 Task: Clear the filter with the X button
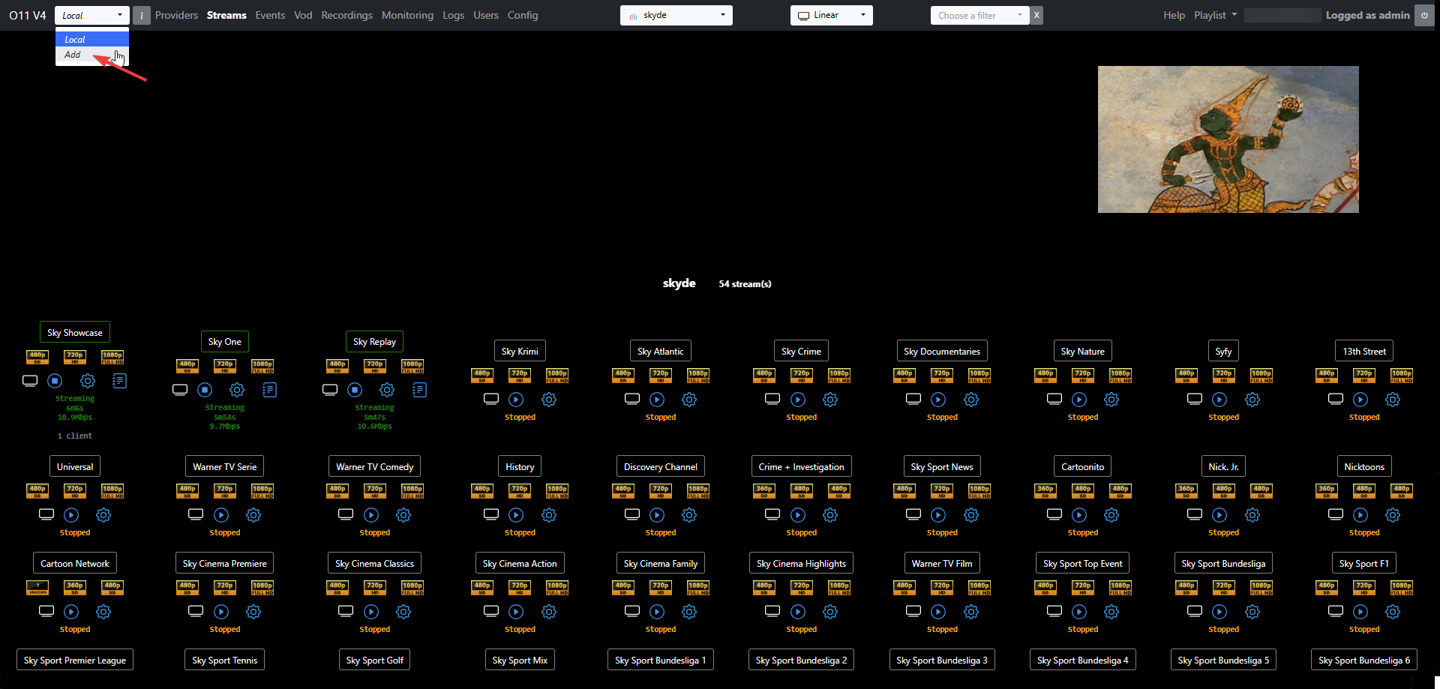[x=1036, y=16]
